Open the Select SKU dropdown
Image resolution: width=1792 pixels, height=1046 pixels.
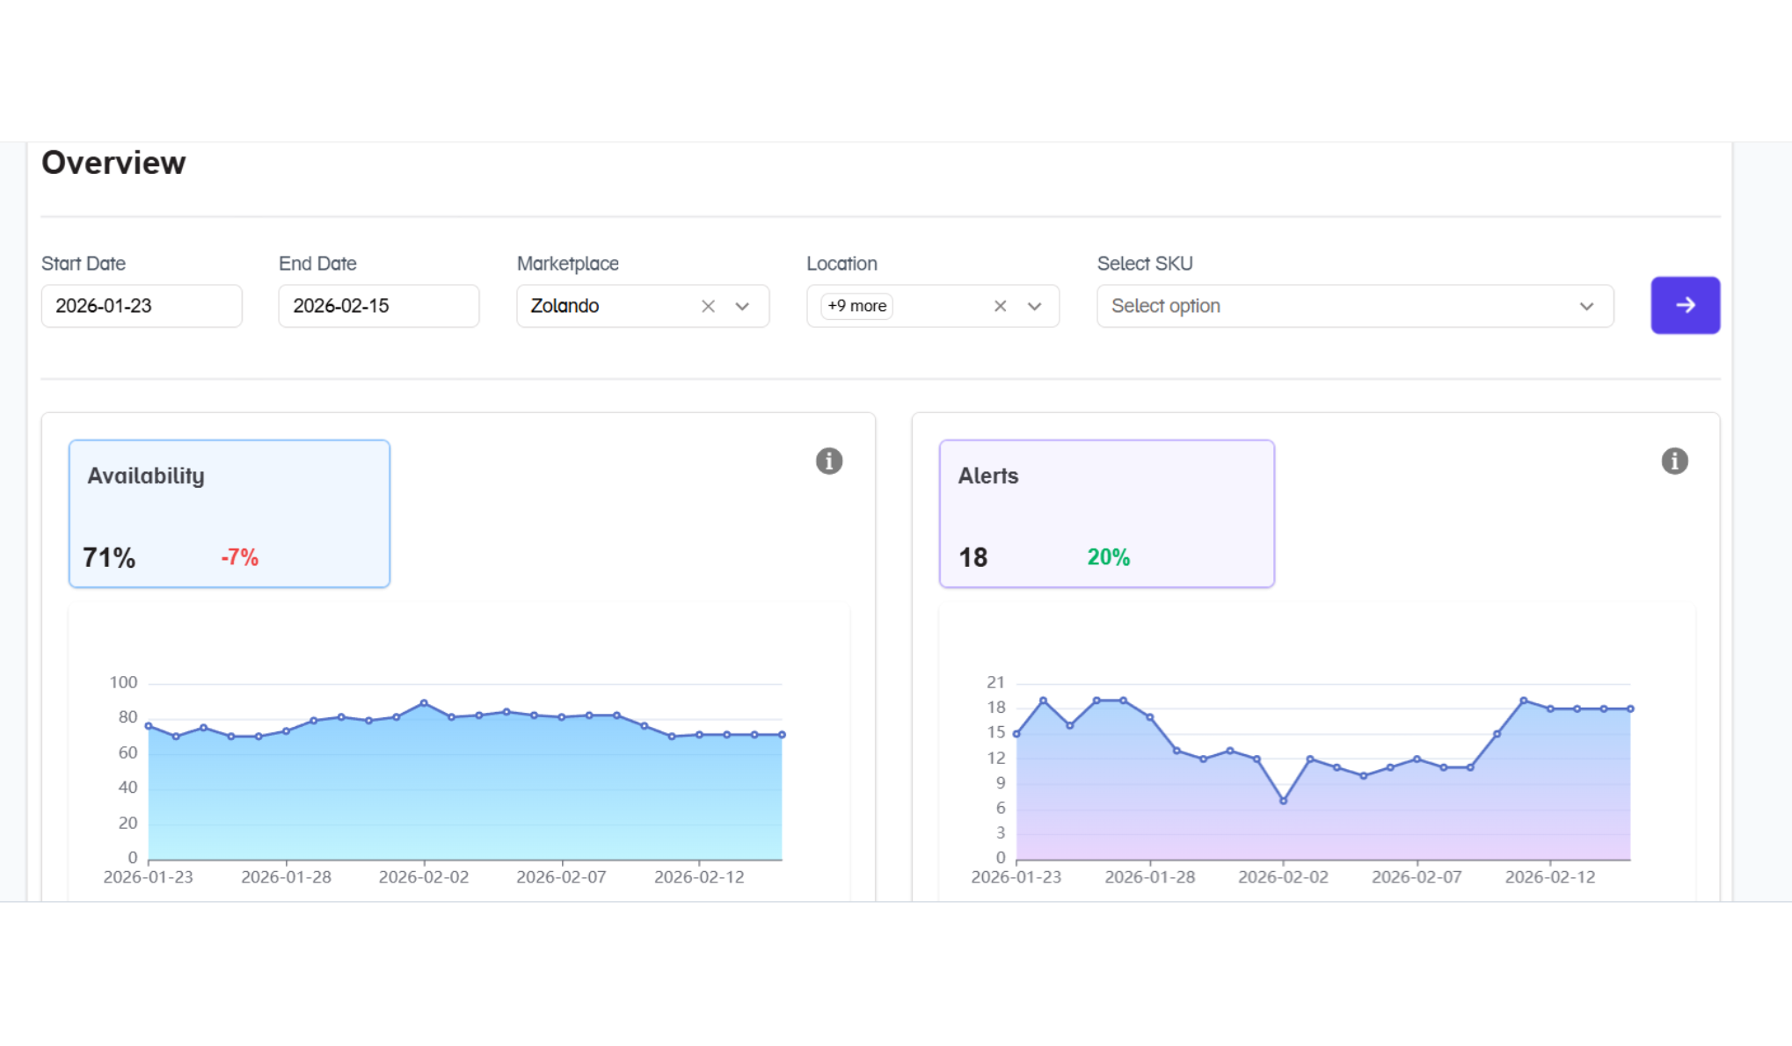click(1354, 306)
